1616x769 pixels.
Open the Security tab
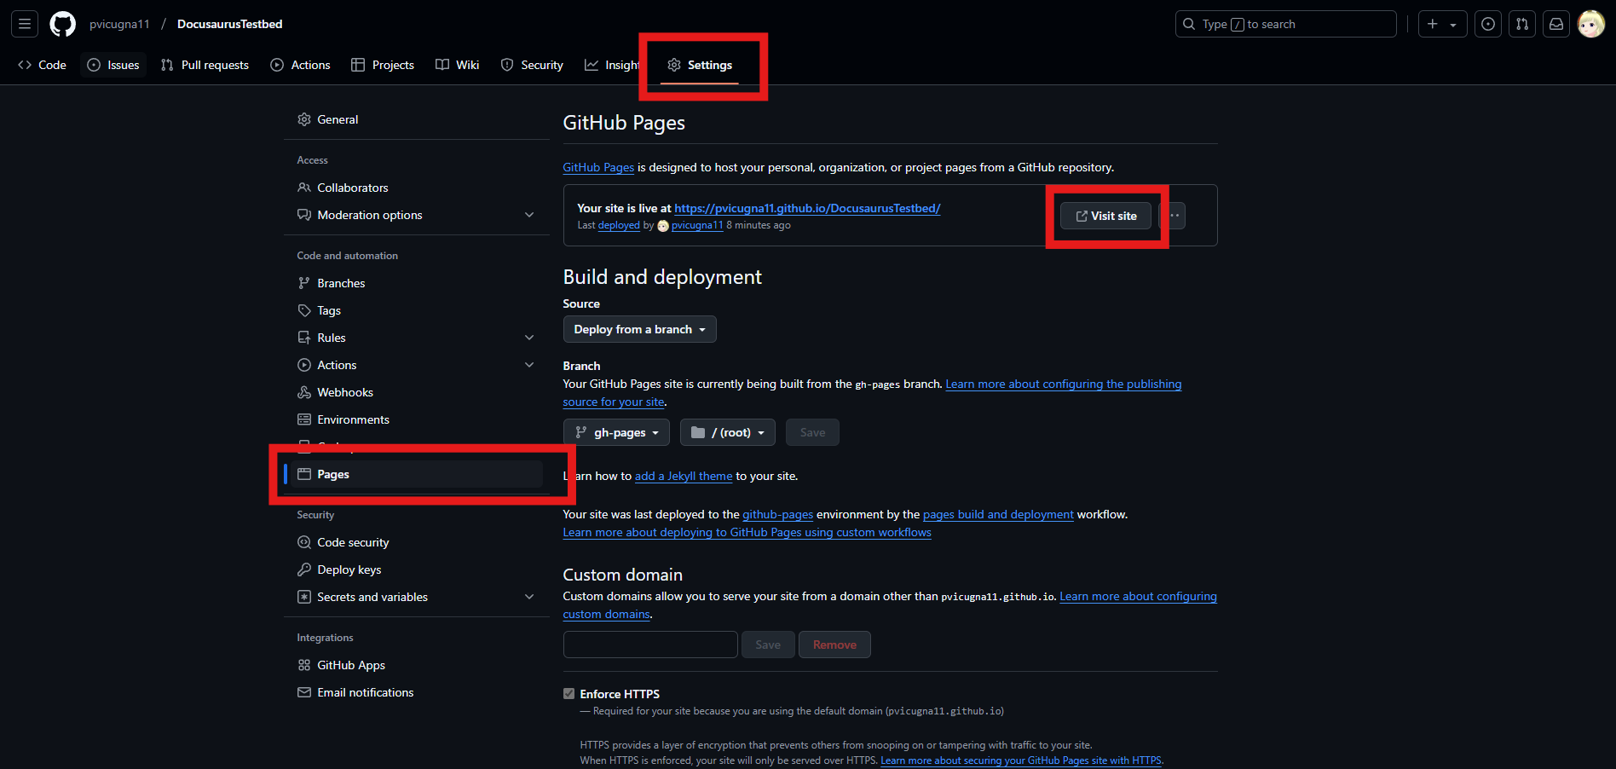click(x=532, y=65)
